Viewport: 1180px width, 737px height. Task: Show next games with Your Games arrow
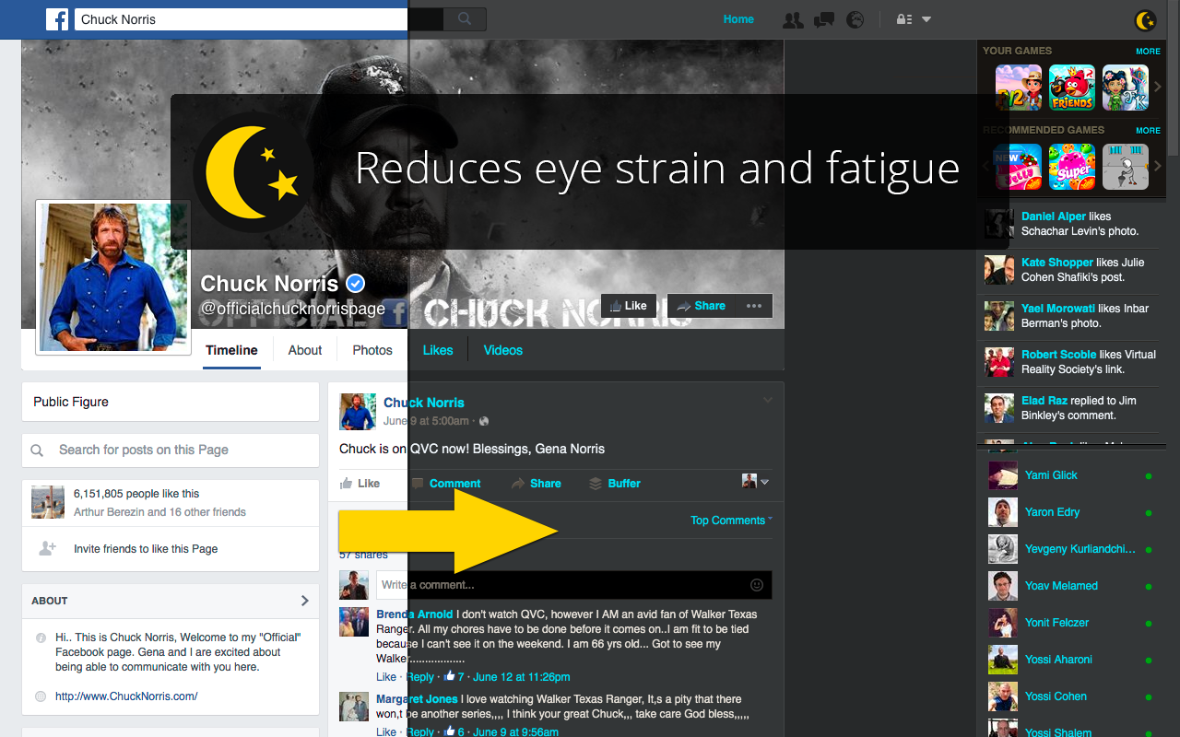pos(1158,88)
